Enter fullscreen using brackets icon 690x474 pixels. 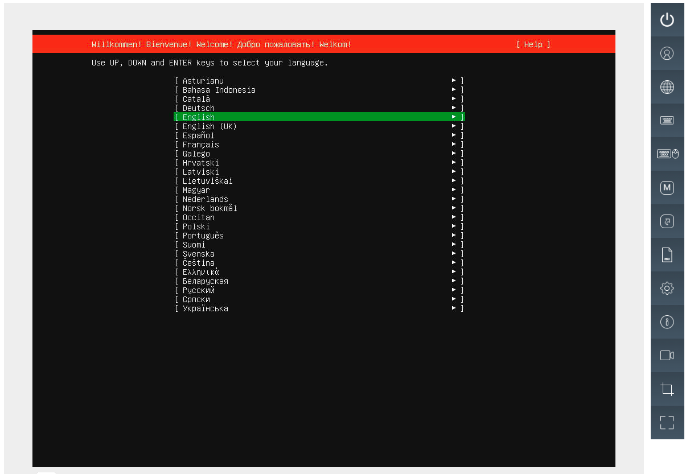667,422
